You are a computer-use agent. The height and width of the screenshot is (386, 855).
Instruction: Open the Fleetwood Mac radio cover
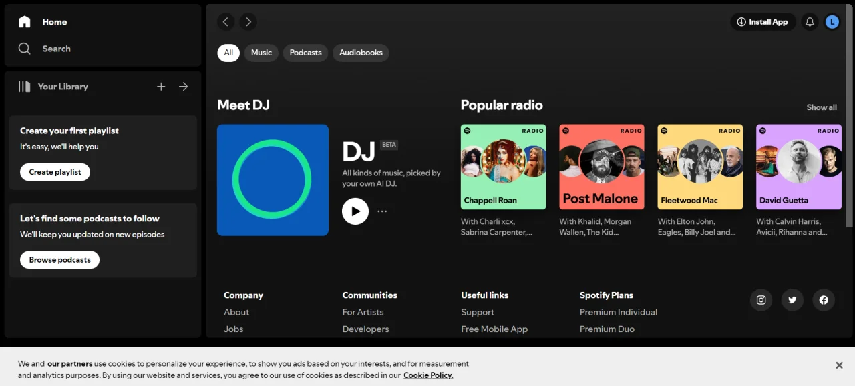point(700,167)
